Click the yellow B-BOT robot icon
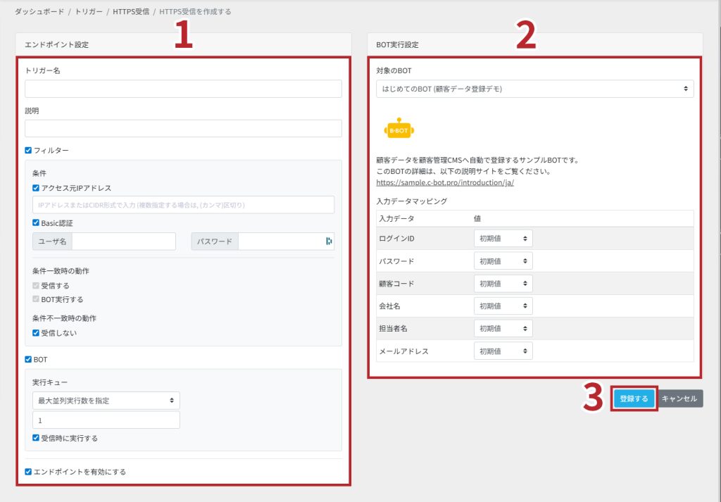The image size is (721, 502). coord(399,130)
